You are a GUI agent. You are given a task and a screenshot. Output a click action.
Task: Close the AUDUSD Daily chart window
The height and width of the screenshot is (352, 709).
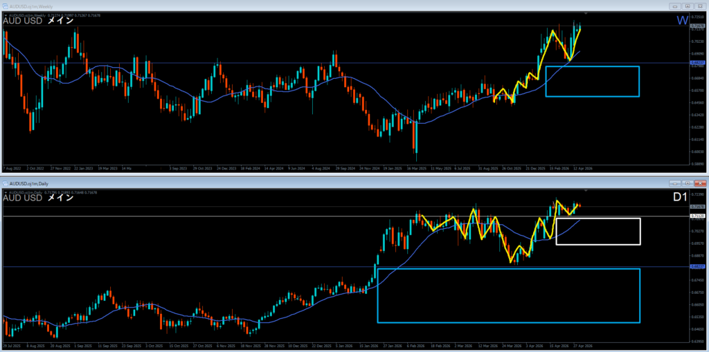point(699,184)
